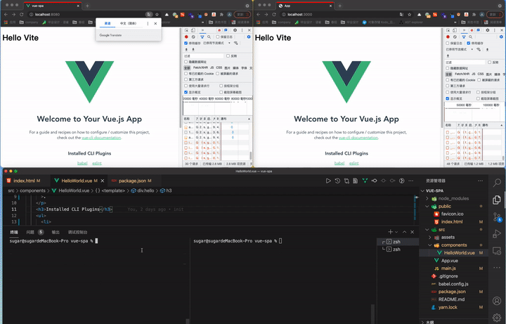Toggle 反转 checkbox in left DevTools

(x=228, y=56)
